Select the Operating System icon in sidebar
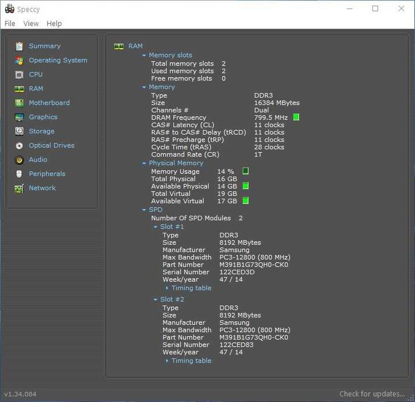The width and height of the screenshot is (415, 402). [19, 60]
